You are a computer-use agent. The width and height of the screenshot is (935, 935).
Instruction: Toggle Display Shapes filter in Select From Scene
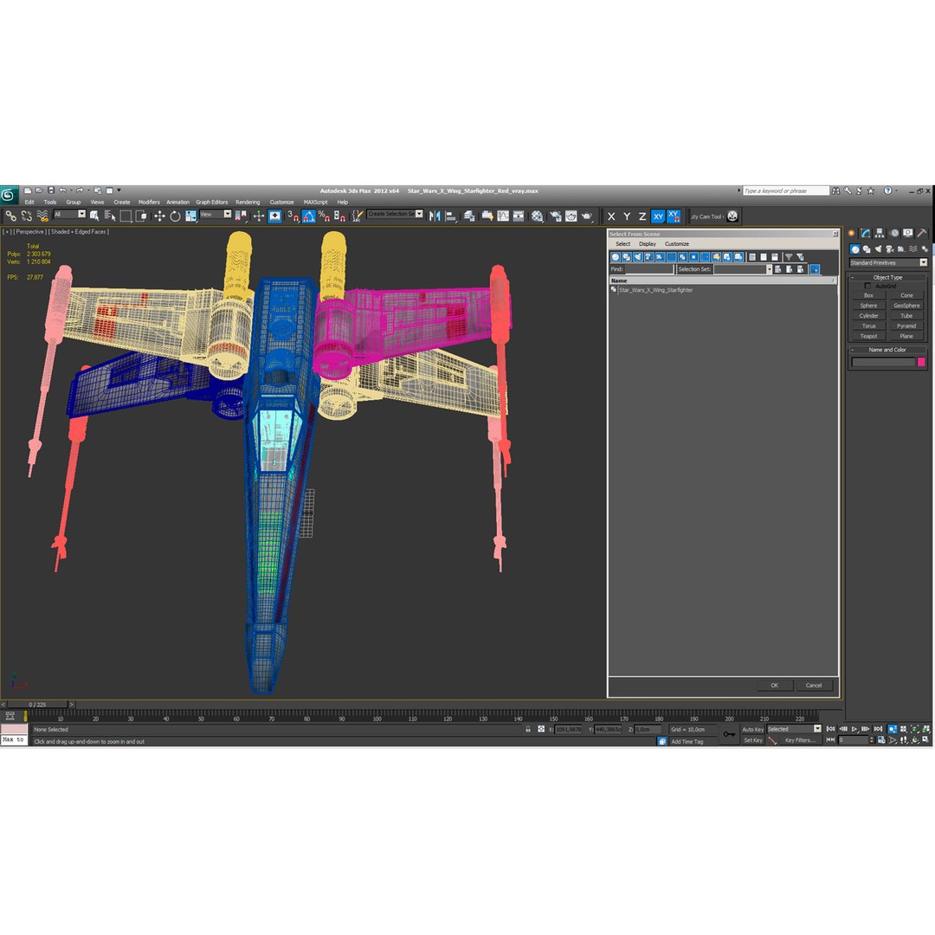627,257
